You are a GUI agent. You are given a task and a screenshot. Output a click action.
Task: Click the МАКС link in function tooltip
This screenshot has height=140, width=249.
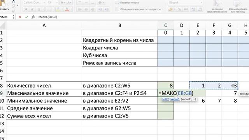(x=166, y=99)
